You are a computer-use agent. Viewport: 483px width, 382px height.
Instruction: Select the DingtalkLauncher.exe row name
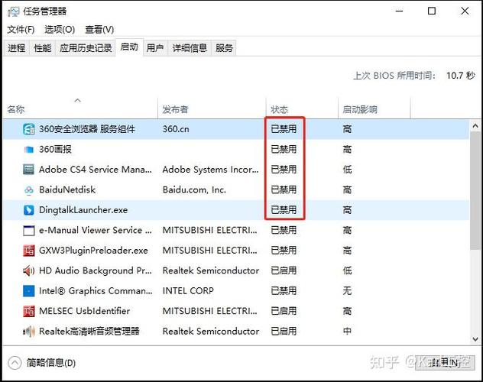point(83,210)
